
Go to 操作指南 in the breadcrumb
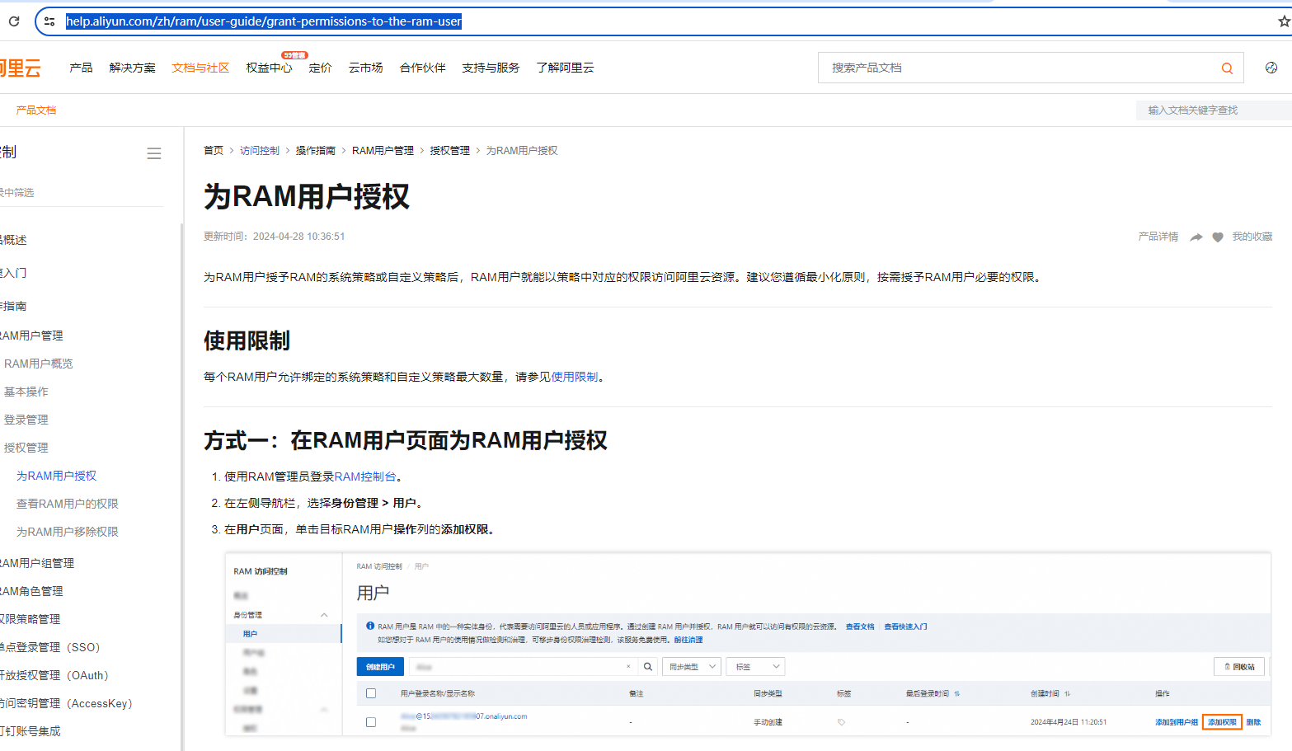[x=316, y=150]
